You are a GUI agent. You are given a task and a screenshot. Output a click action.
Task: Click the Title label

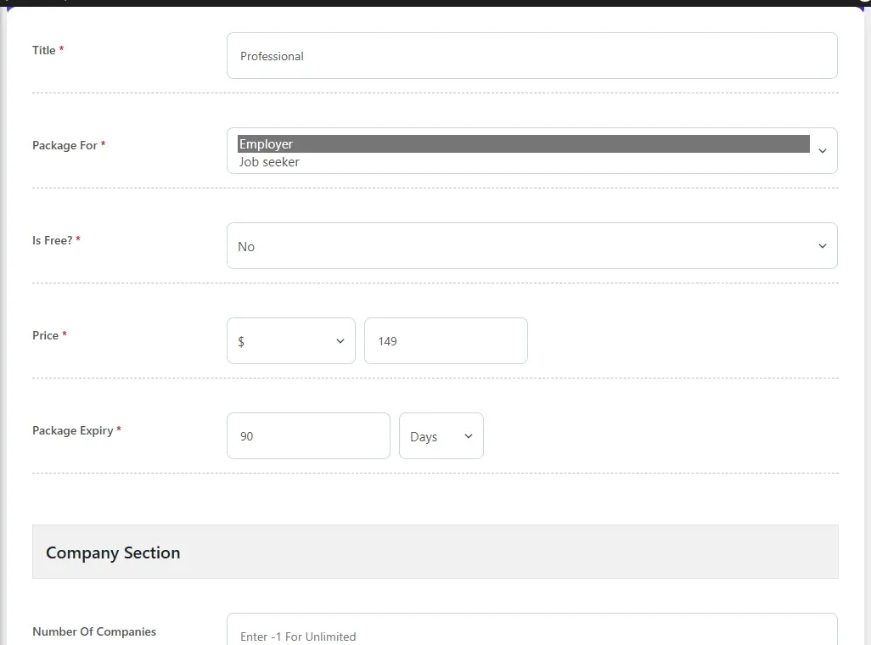click(44, 51)
